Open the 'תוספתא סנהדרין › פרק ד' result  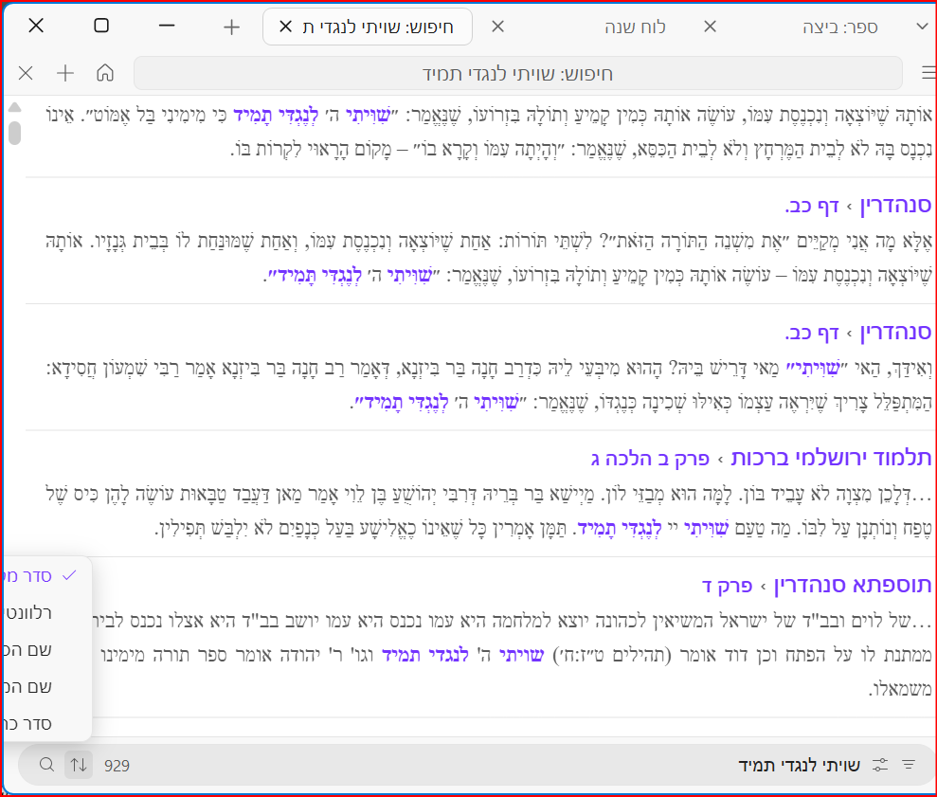[817, 584]
